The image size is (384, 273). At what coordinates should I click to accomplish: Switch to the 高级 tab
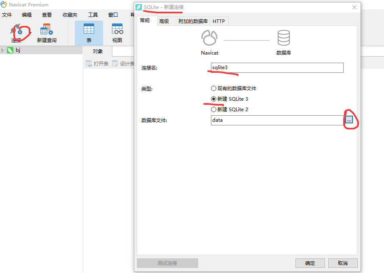click(x=167, y=21)
